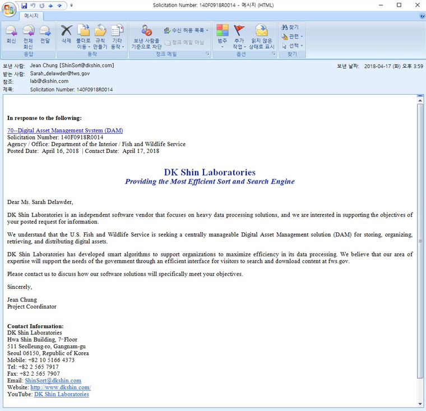Open Outlook help question mark icon
426x411 pixels.
click(x=422, y=16)
